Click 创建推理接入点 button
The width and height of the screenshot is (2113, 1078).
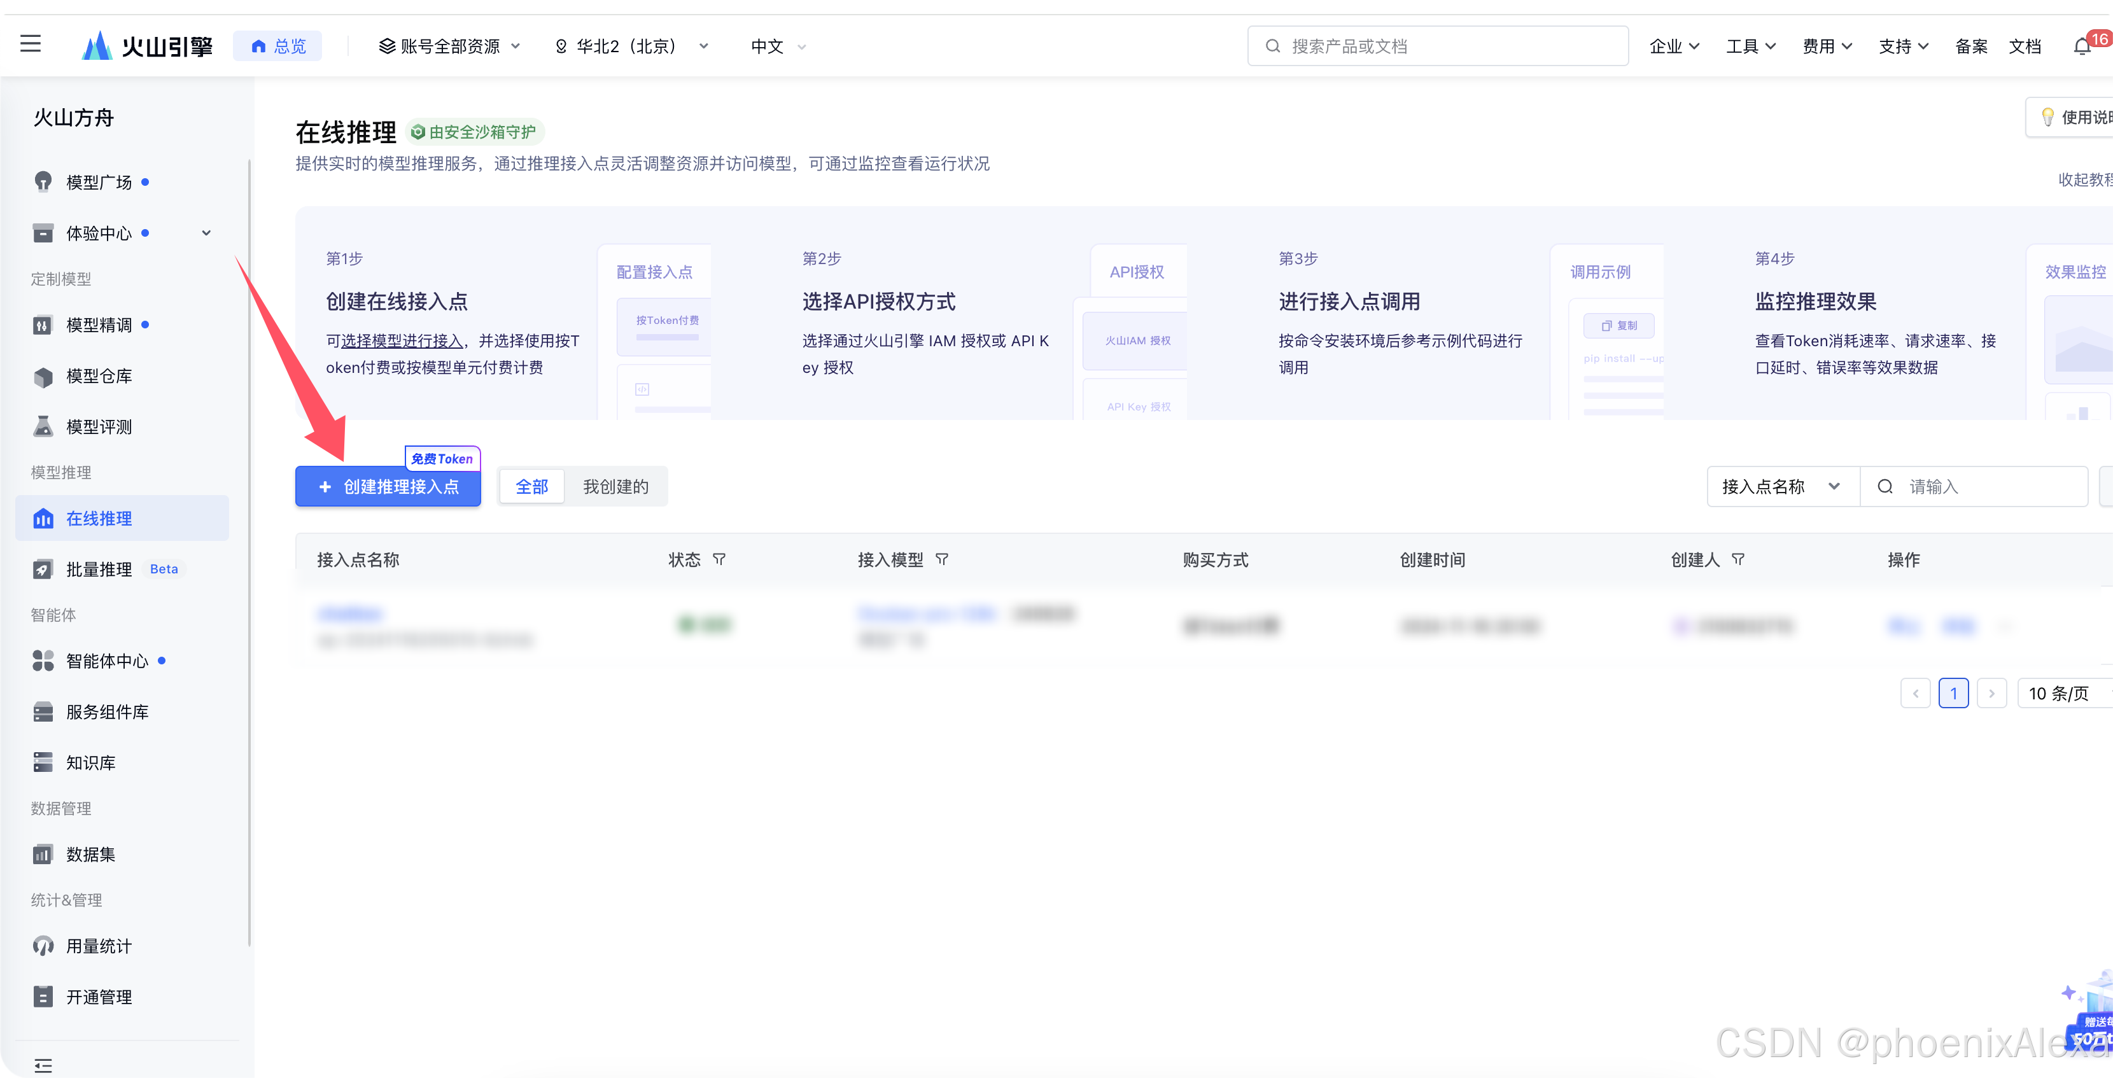pos(388,486)
